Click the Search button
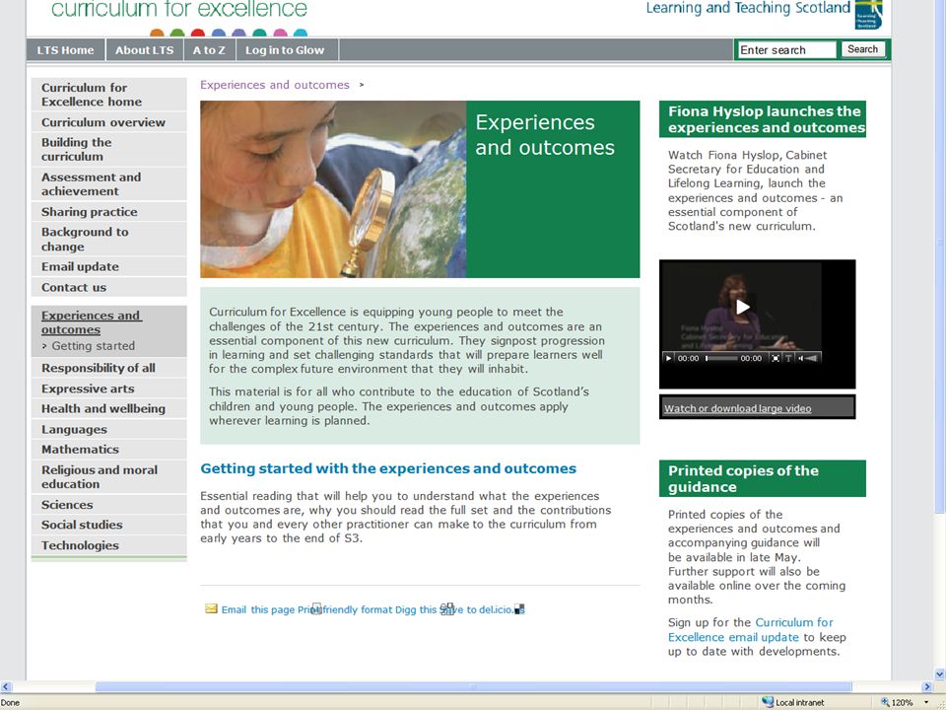Image resolution: width=946 pixels, height=710 pixels. (863, 49)
